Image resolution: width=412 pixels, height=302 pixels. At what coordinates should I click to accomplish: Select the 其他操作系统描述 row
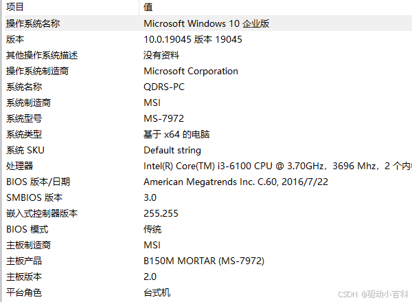click(208, 55)
